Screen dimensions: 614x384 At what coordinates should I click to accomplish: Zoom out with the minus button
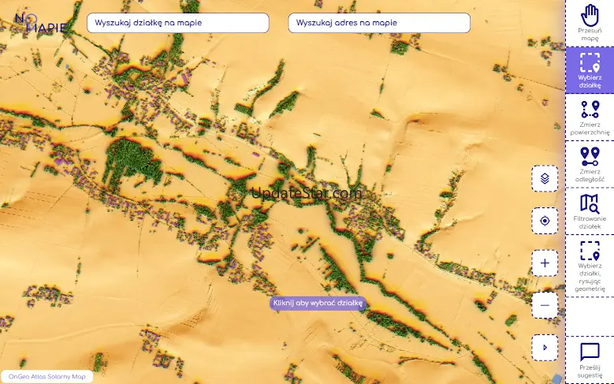click(545, 305)
